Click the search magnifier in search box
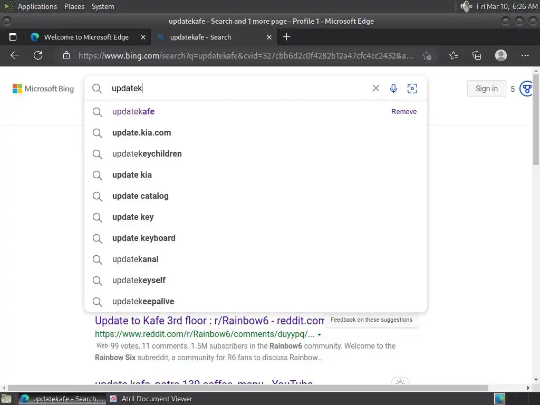Screen dimensions: 540x405 click(x=97, y=89)
